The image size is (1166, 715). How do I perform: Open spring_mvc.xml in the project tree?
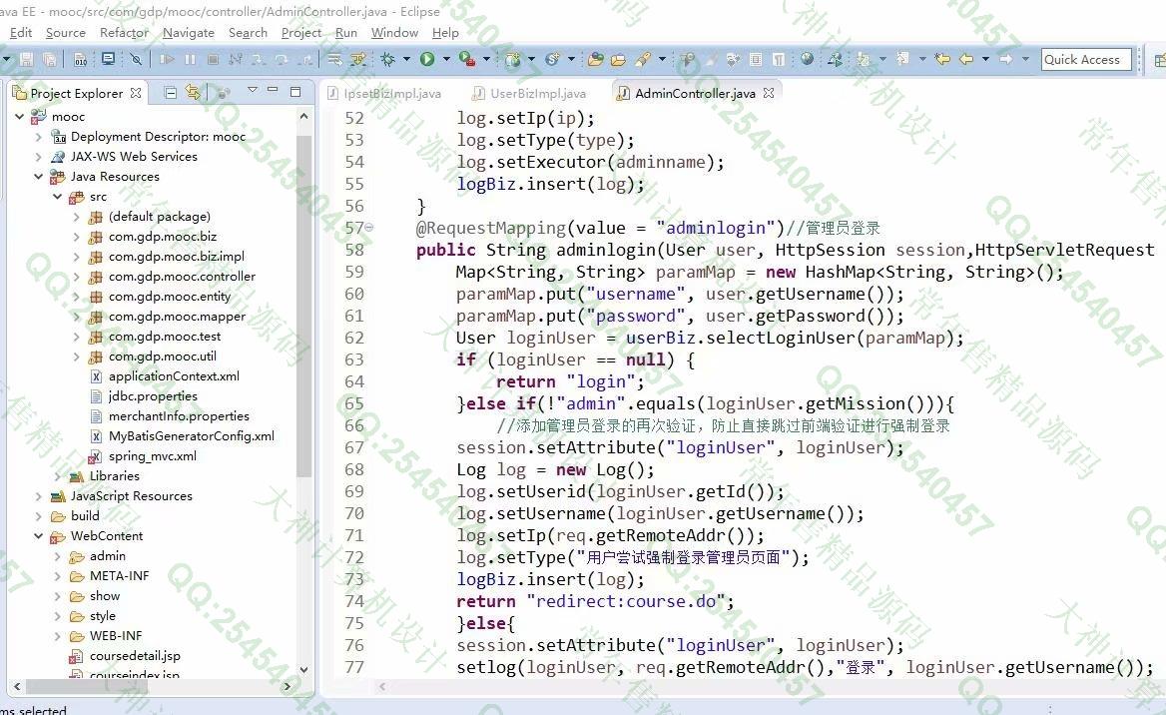point(152,456)
